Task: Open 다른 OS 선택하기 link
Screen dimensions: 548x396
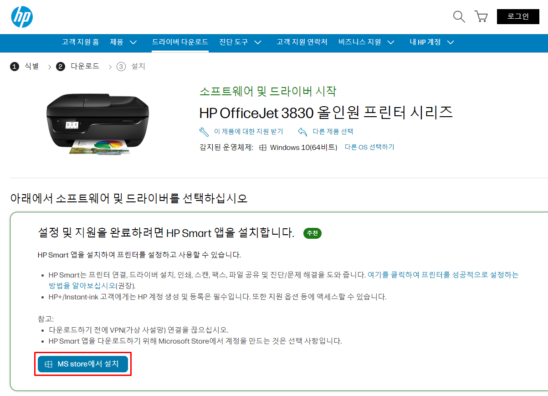Action: point(369,147)
